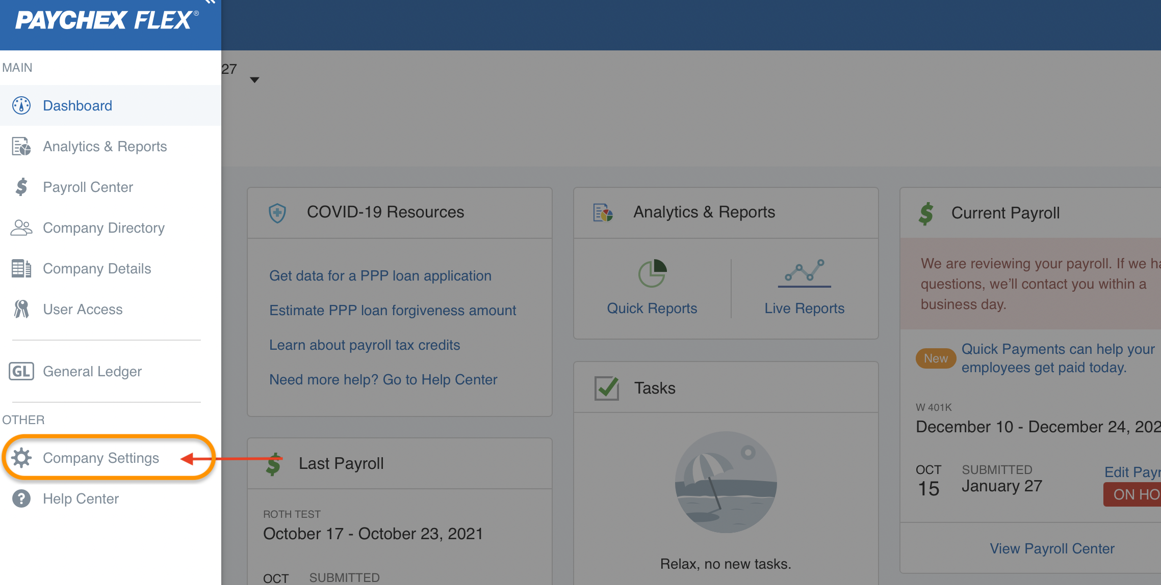
Task: Click the Tasks checkmark icon
Action: coord(607,388)
